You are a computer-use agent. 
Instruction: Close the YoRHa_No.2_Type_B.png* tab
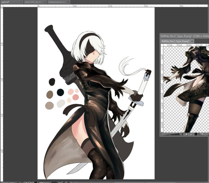pos(192,41)
